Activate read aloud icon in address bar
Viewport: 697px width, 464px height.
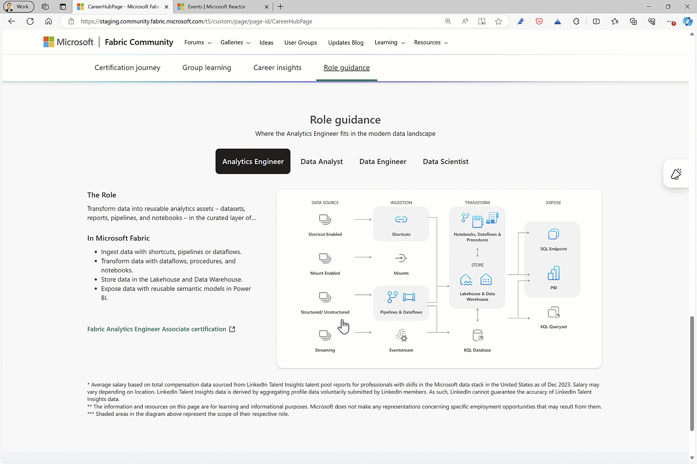point(465,21)
